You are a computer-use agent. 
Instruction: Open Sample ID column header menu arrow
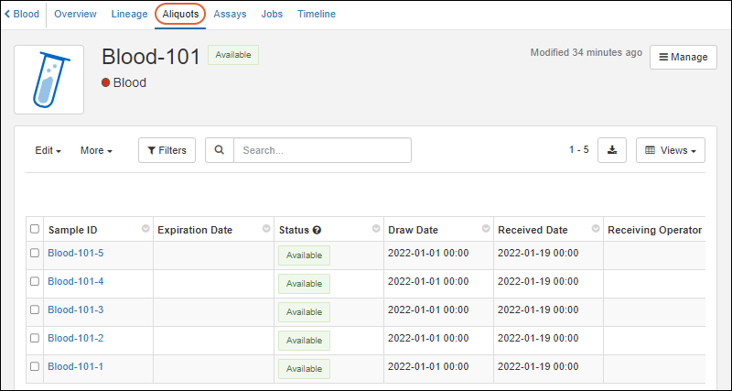click(x=145, y=229)
